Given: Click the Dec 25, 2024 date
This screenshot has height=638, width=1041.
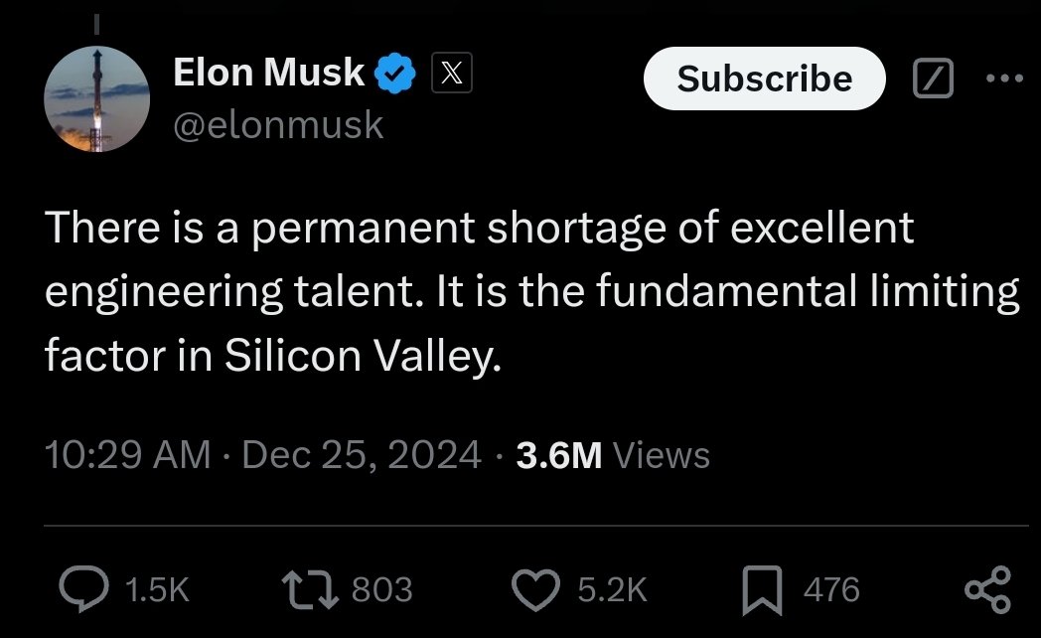Looking at the screenshot, I should [x=362, y=455].
